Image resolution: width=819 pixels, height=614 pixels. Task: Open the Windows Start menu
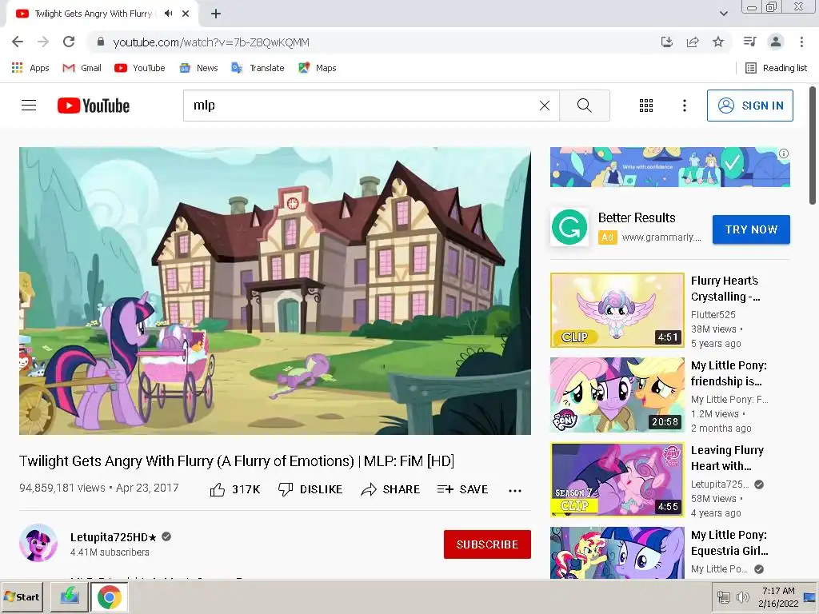[x=23, y=596]
